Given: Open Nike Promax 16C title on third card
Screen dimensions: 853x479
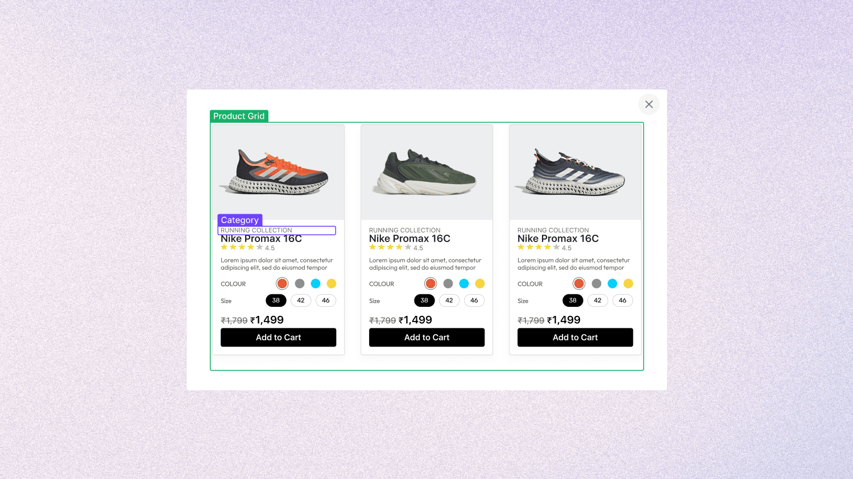Looking at the screenshot, I should [558, 239].
